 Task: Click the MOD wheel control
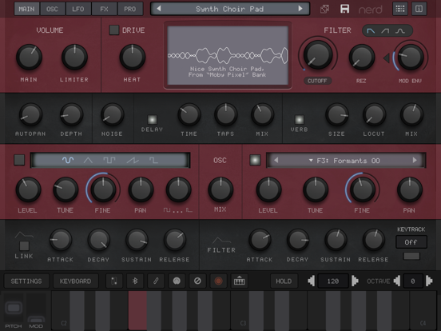36,308
